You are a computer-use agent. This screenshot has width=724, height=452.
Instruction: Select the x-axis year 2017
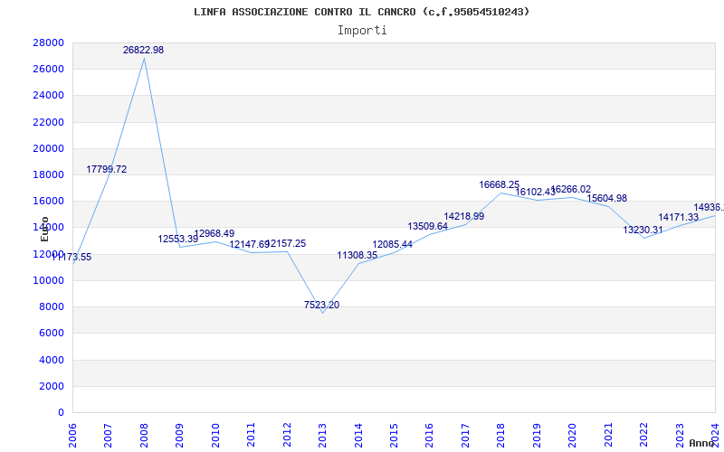[x=465, y=436]
